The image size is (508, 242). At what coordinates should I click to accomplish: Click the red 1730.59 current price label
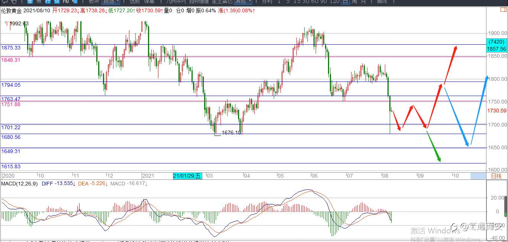(x=496, y=111)
